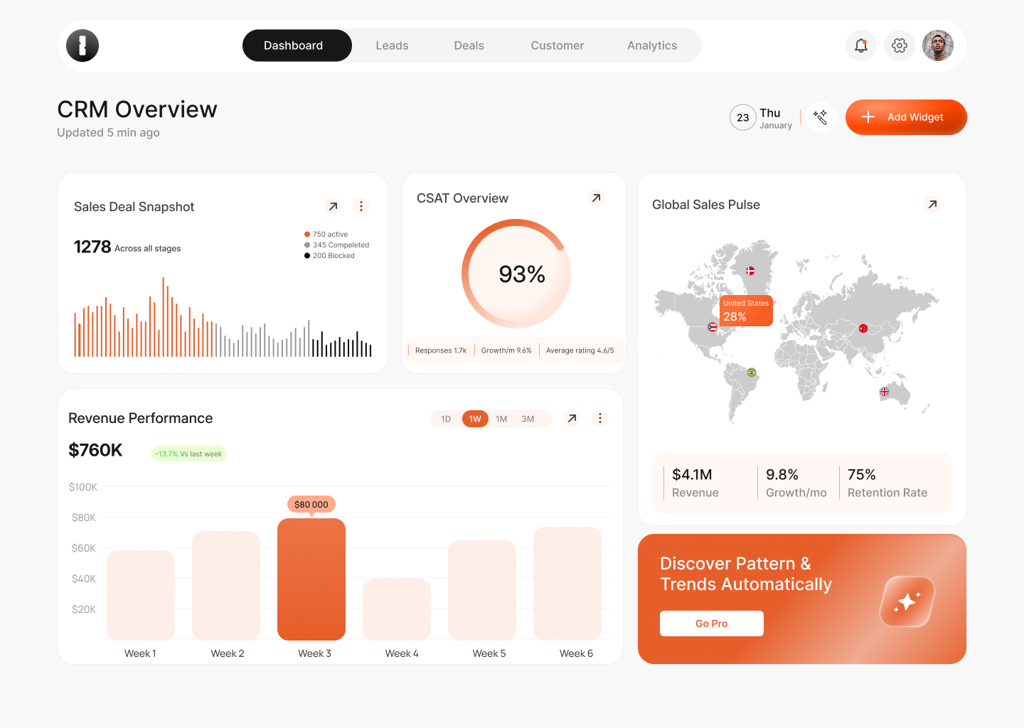
Task: Open Sales Deal Snapshot three-dot menu
Action: click(x=361, y=206)
